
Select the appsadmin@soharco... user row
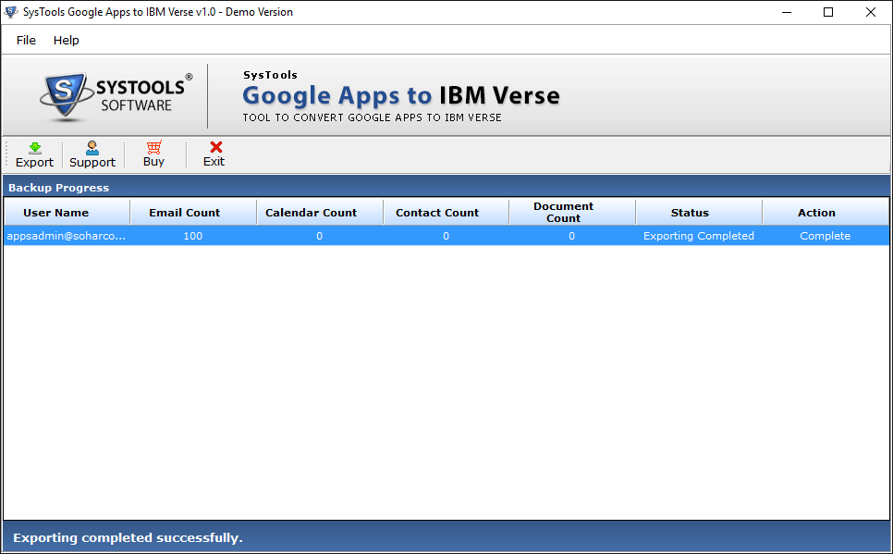coord(446,236)
